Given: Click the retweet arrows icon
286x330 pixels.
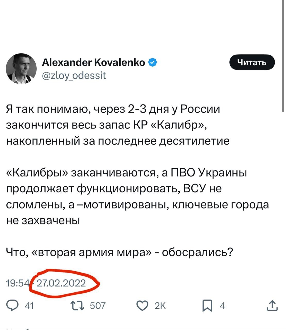Looking at the screenshot, I should point(78,306).
